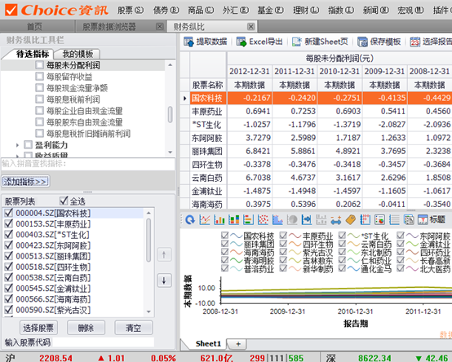Click the 2012-12-31 column header
Image resolution: width=452 pixels, height=362 pixels.
[x=250, y=72]
